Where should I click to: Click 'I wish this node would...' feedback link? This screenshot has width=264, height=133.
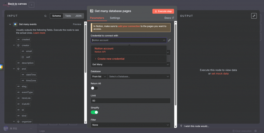(x=196, y=126)
